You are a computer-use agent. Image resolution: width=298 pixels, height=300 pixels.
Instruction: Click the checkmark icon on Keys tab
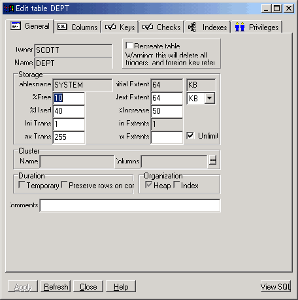coord(110,27)
